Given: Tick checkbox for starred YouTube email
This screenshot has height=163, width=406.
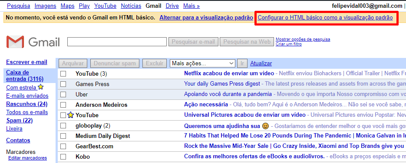Looking at the screenshot, I should point(63,115).
